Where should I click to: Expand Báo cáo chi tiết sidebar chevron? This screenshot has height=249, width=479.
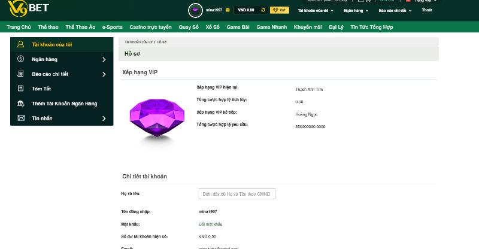tap(104, 74)
